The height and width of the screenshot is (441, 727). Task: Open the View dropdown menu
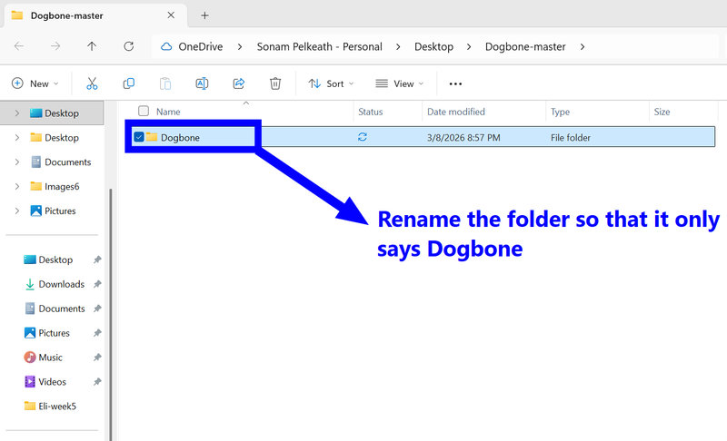point(399,83)
